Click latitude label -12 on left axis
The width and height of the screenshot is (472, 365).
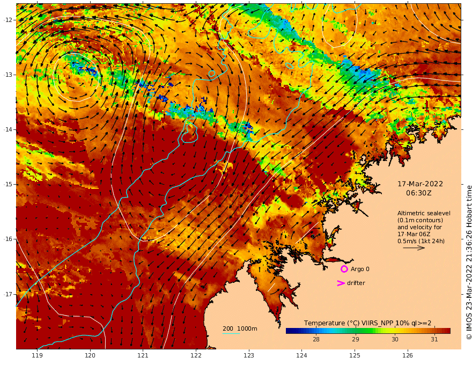[8, 20]
